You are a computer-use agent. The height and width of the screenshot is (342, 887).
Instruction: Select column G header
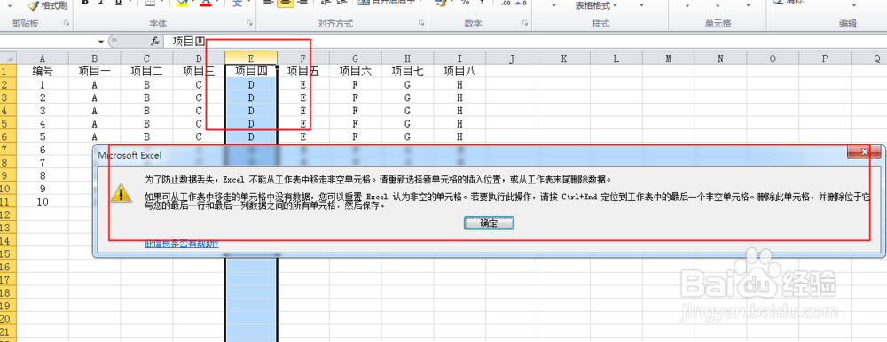[x=356, y=58]
